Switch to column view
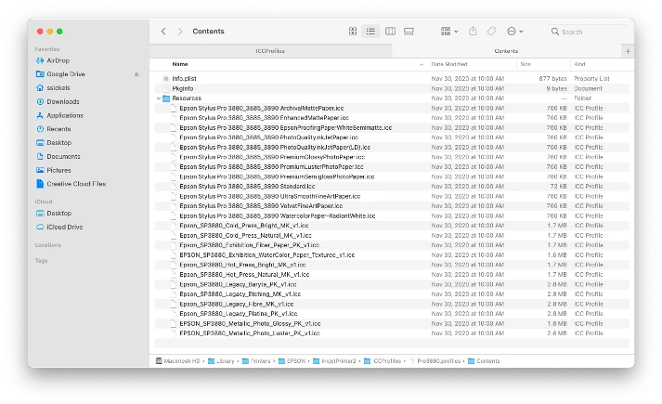This screenshot has width=662, height=404. point(391,32)
